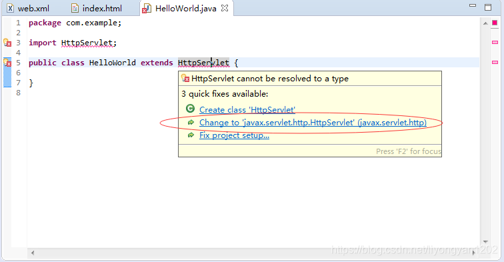Click 'public' keyword on line 5

click(x=43, y=63)
